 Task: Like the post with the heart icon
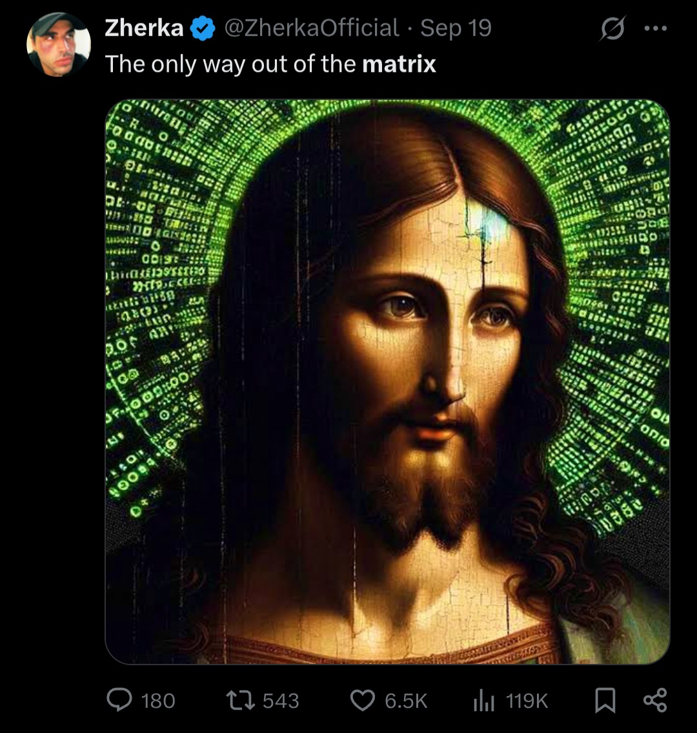[362, 700]
